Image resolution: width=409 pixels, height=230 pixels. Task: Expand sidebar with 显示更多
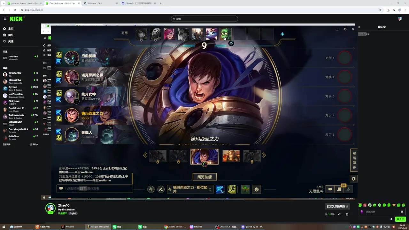coord(7,144)
